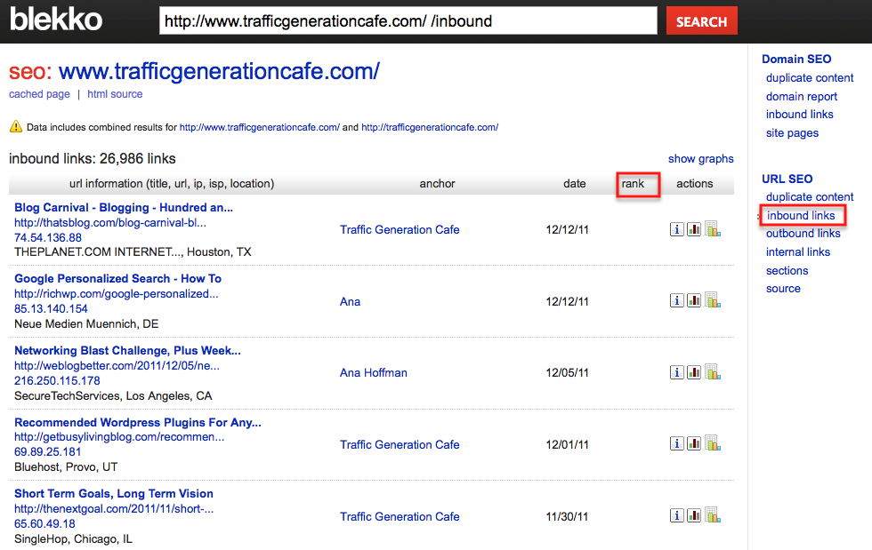Screen dimensions: 872x550
Task: View the html source link
Action: click(115, 94)
